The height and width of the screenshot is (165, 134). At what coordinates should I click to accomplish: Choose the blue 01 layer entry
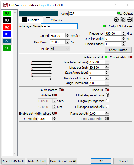[x=7, y=34]
